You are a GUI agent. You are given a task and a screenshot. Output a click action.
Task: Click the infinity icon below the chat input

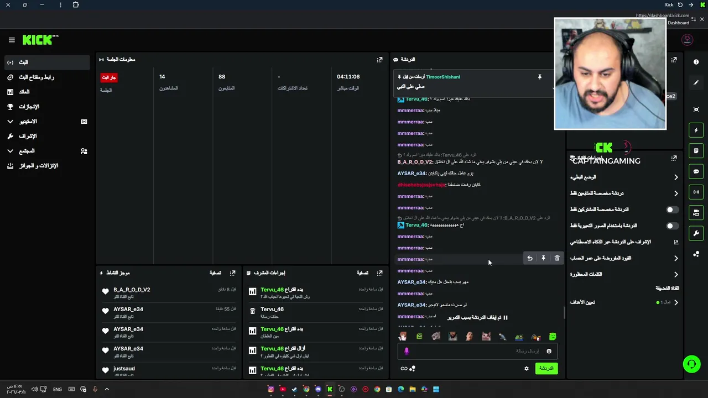[404, 369]
